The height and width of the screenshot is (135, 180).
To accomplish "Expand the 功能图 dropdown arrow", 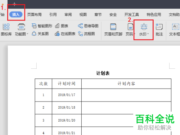I will coord(27,34).
